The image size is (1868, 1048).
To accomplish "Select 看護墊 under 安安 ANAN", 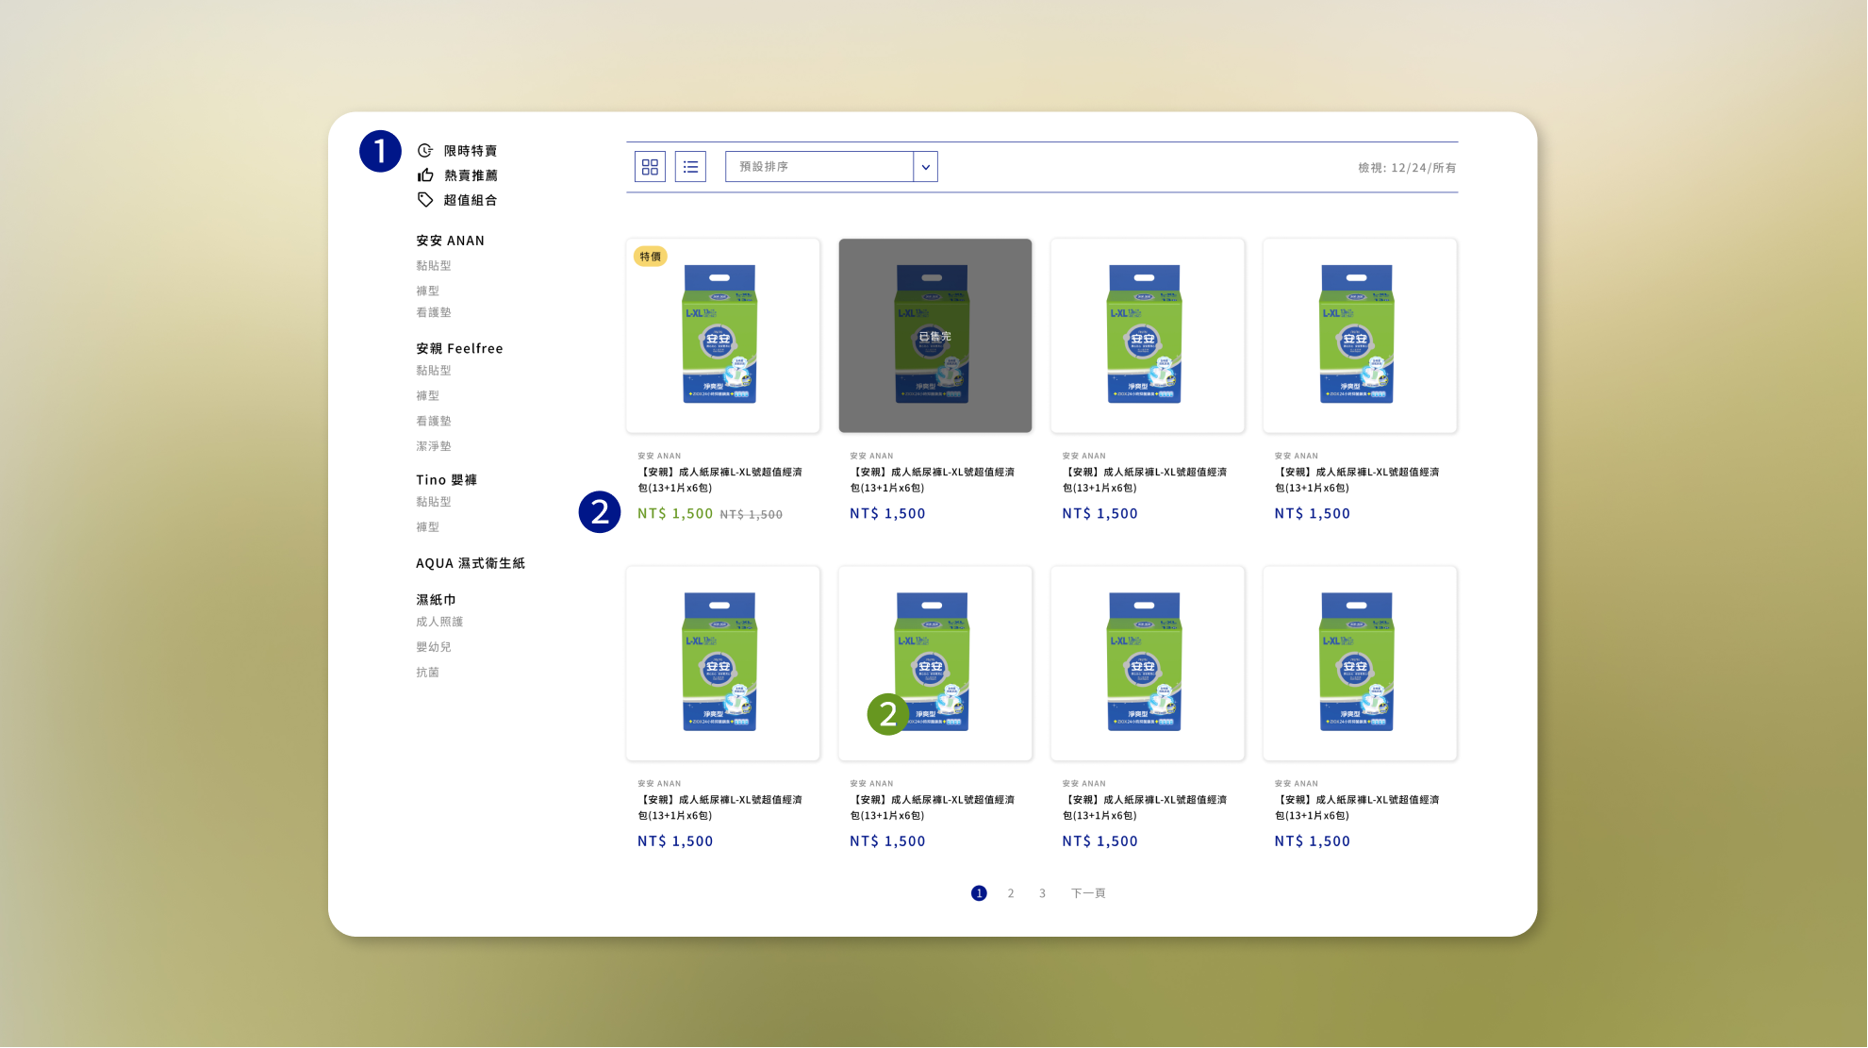I will [x=434, y=312].
